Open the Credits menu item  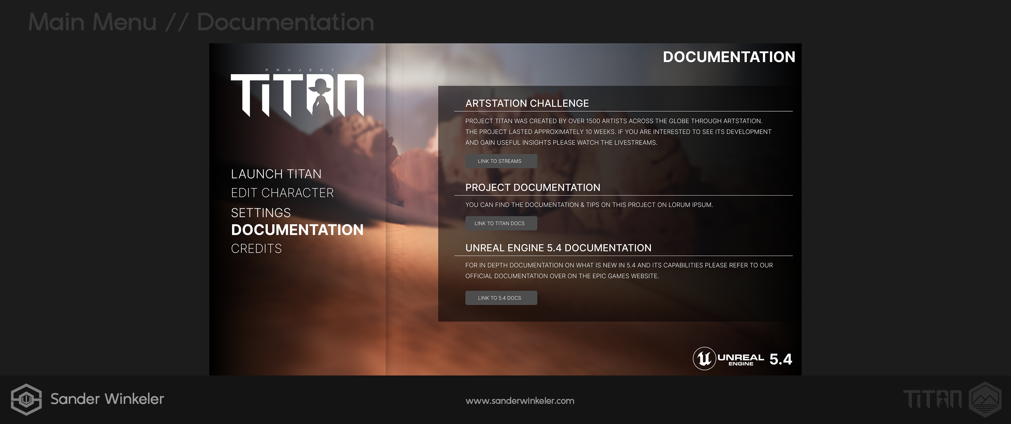(x=256, y=249)
